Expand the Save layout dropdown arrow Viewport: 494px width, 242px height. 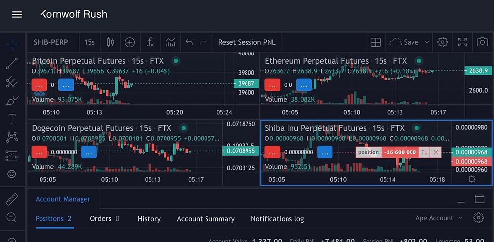[x=427, y=42]
